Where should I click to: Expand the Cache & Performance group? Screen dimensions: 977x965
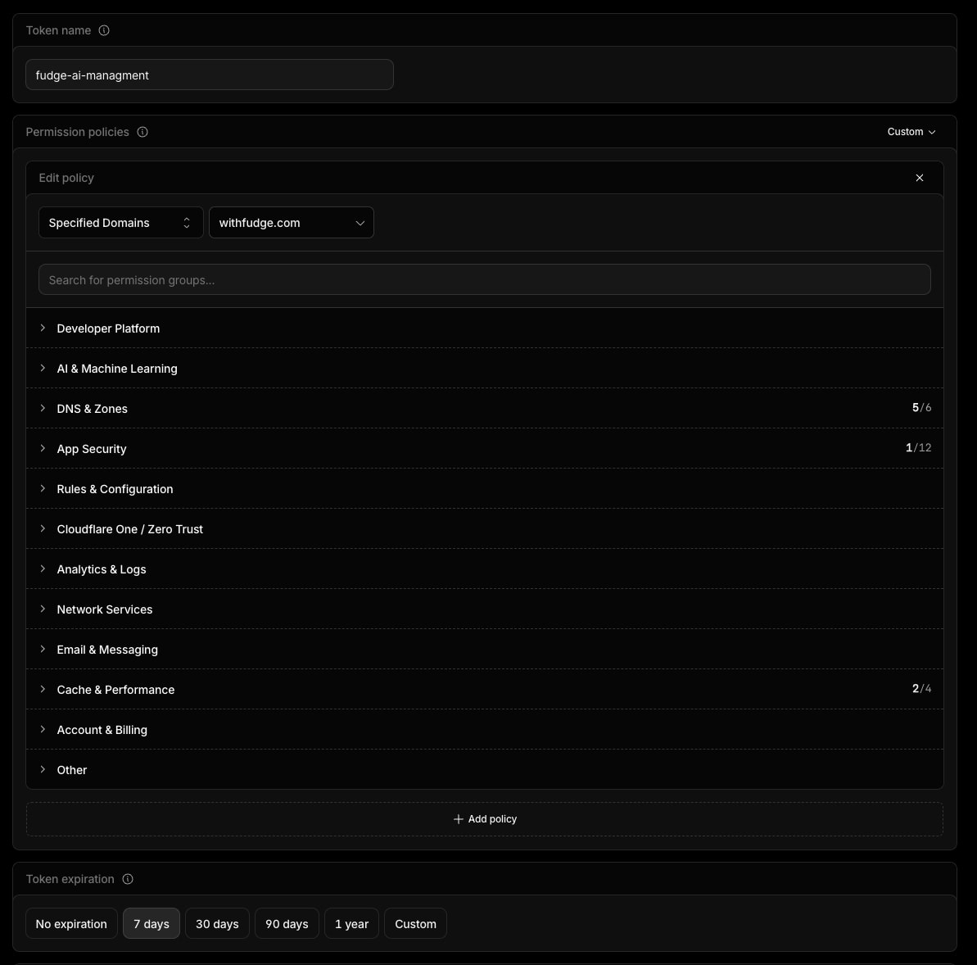[485, 690]
